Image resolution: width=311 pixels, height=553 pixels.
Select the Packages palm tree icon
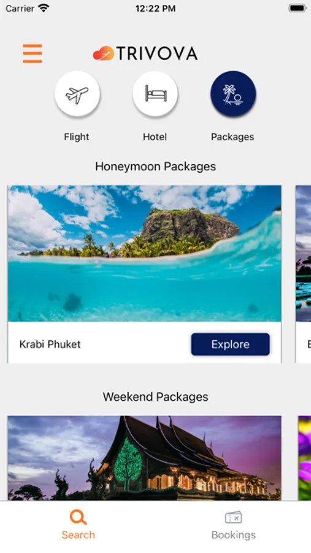coord(233,93)
